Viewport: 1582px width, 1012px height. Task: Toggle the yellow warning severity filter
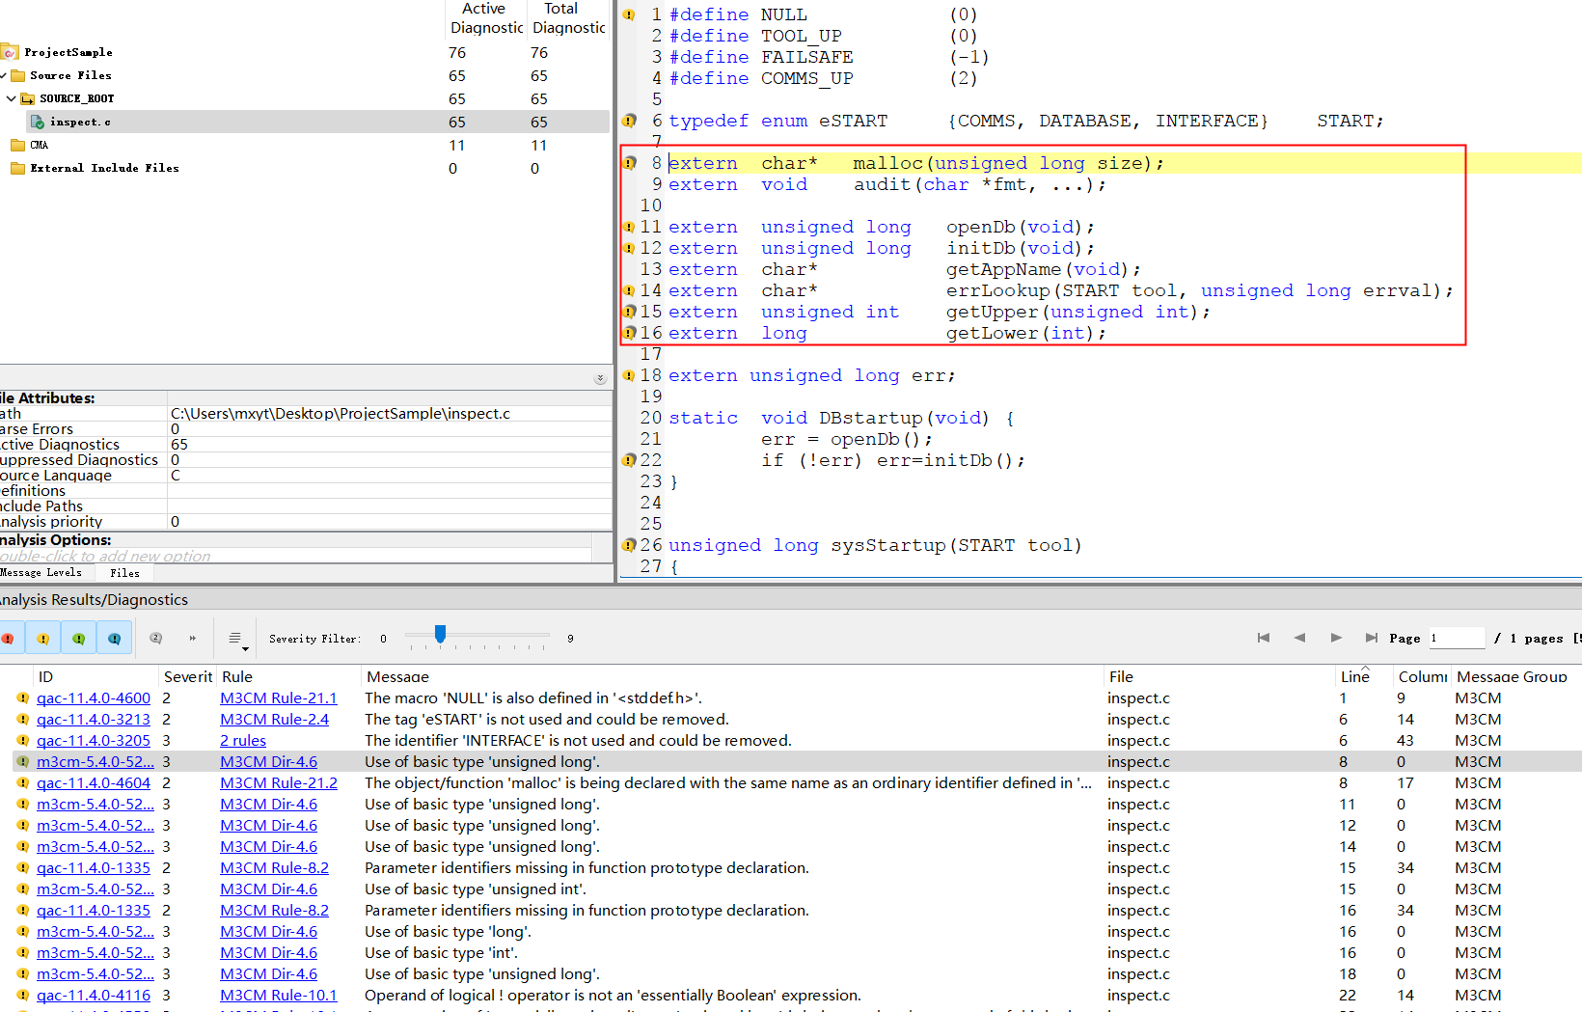tap(43, 639)
